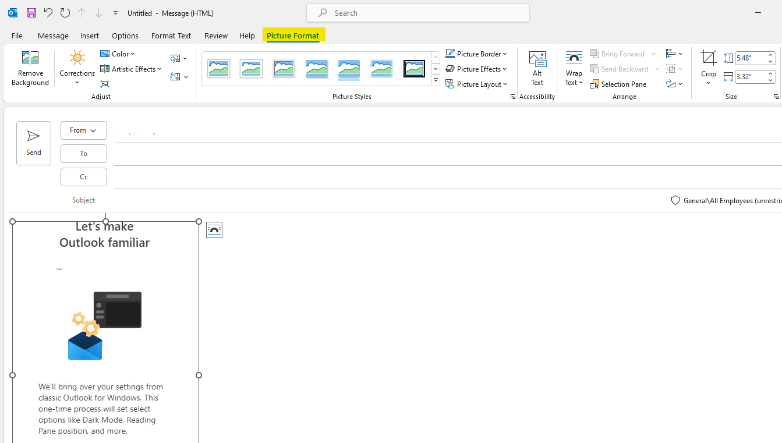Image resolution: width=782 pixels, height=443 pixels.
Task: Switch to the Format Text tab
Action: coord(171,36)
